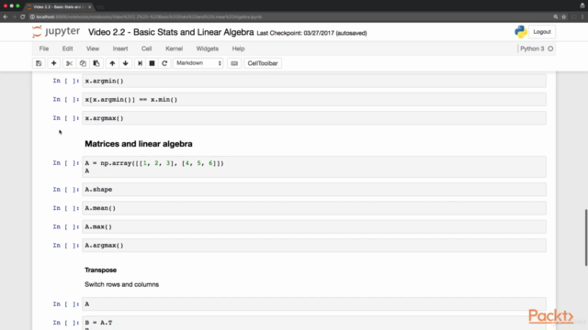Open the command palette keyboard icon
588x330 pixels.
pyautogui.click(x=234, y=63)
